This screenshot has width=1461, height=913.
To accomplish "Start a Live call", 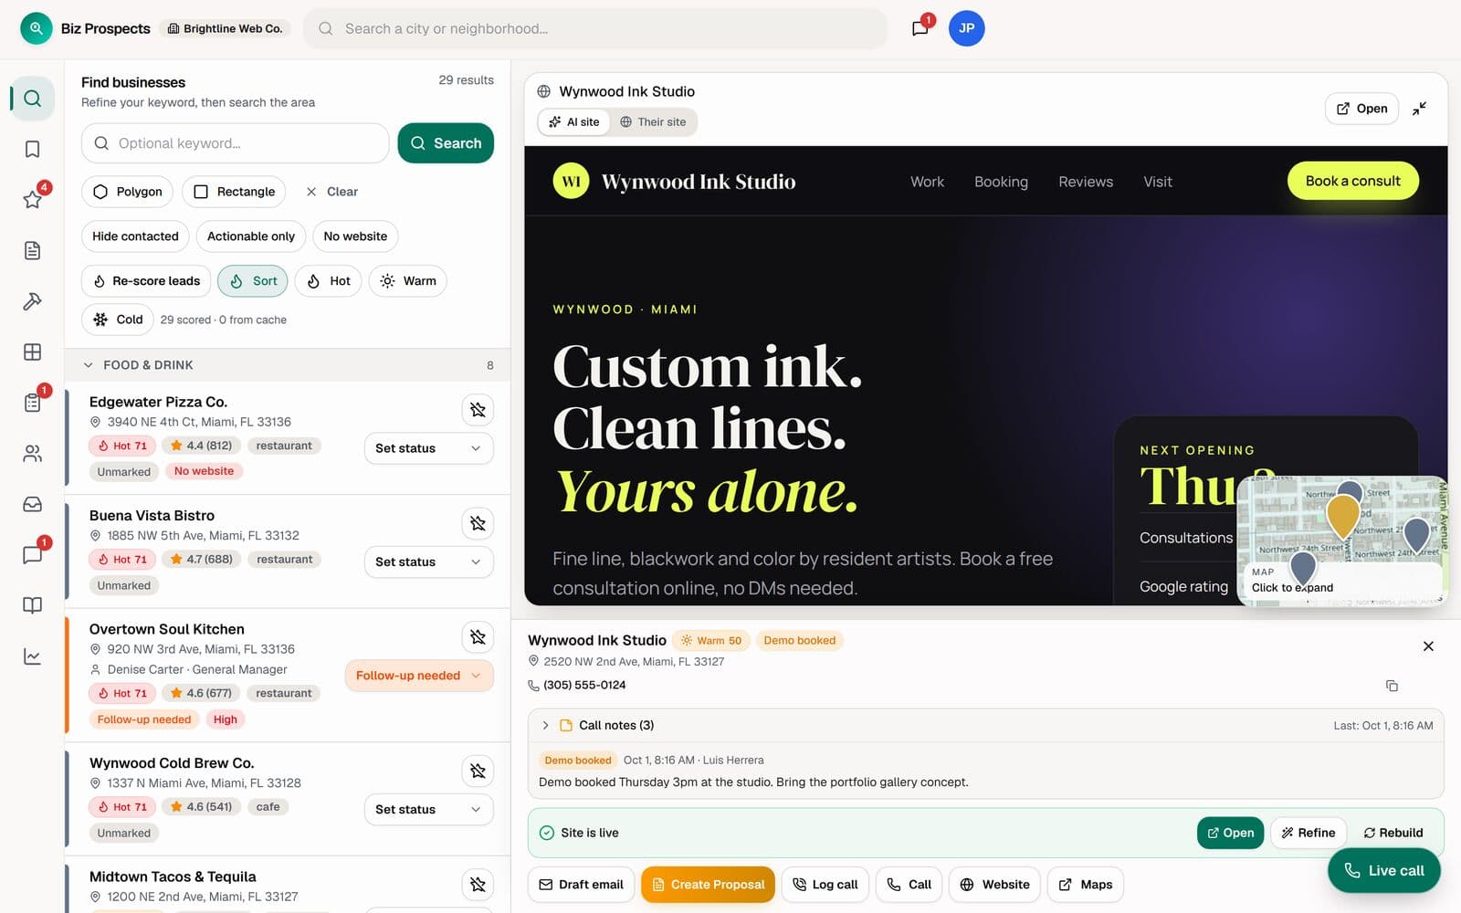I will [x=1383, y=871].
